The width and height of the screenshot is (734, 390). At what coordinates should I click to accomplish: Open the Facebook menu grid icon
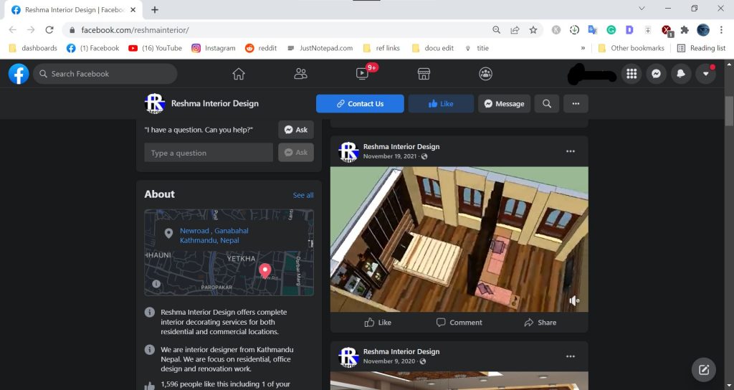[631, 74]
